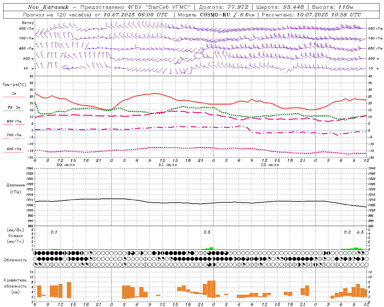Select the elevation label Высота: 110м
The width and height of the screenshot is (384, 307).
pyautogui.click(x=332, y=7)
